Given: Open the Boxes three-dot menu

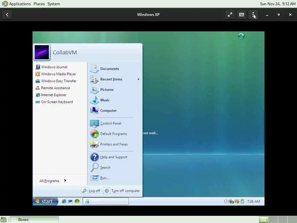Looking at the screenshot, I should [253, 15].
